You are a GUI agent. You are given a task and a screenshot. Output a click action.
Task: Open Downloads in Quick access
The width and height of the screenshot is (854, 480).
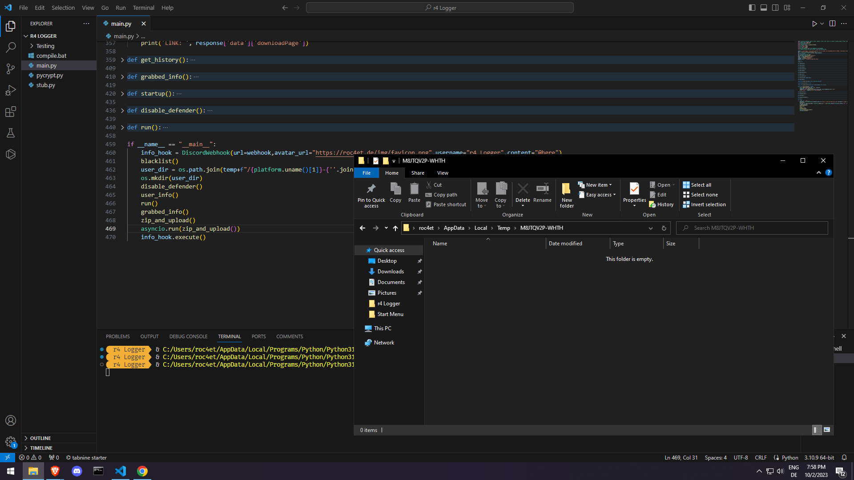391,272
